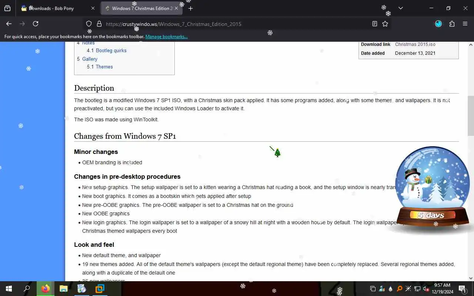
Task: Click the Firefox taskbar icon
Action: [46, 289]
